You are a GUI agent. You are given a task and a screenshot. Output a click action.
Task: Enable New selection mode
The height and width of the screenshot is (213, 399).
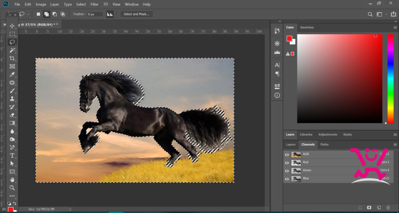coord(38,14)
